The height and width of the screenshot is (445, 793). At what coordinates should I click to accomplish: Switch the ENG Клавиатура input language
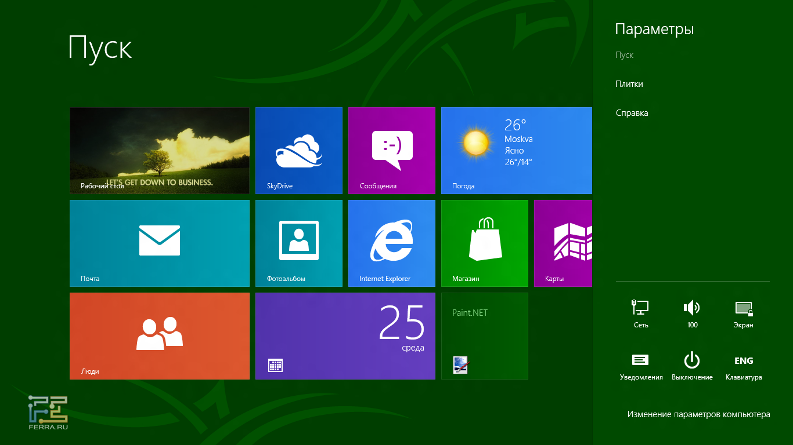point(743,366)
